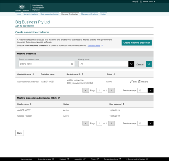
Task: Click the System Maintenance external link icon
Action: pos(53,159)
